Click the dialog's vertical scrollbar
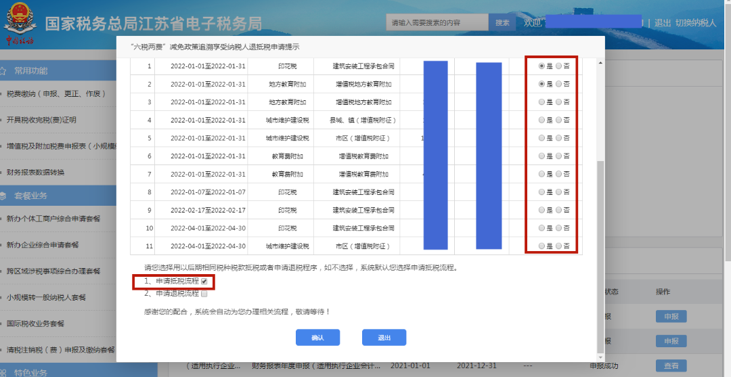 coord(600,257)
